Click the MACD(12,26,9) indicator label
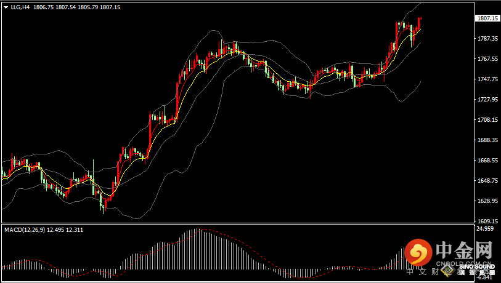The height and width of the screenshot is (283, 501). click(x=23, y=229)
